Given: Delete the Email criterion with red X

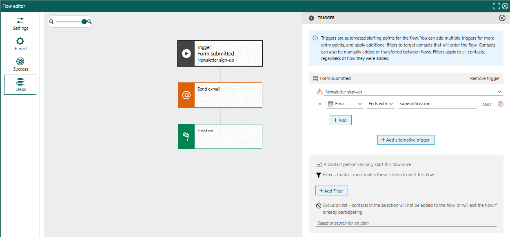Looking at the screenshot, I should (x=501, y=104).
